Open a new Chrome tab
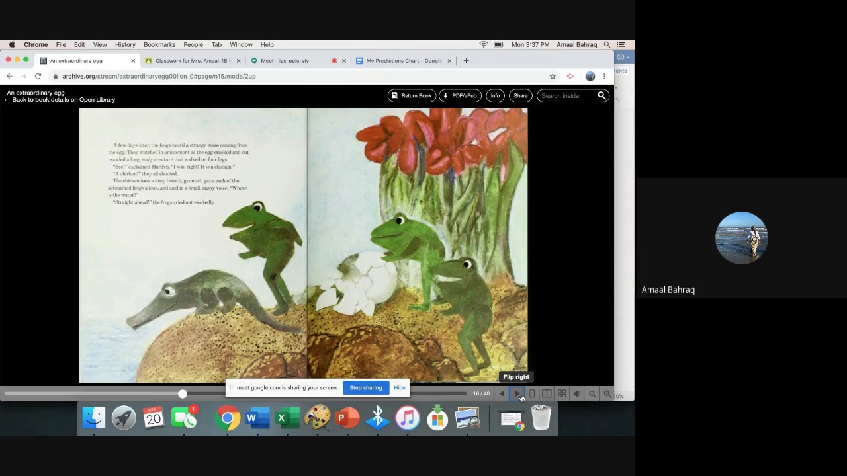 pos(466,61)
